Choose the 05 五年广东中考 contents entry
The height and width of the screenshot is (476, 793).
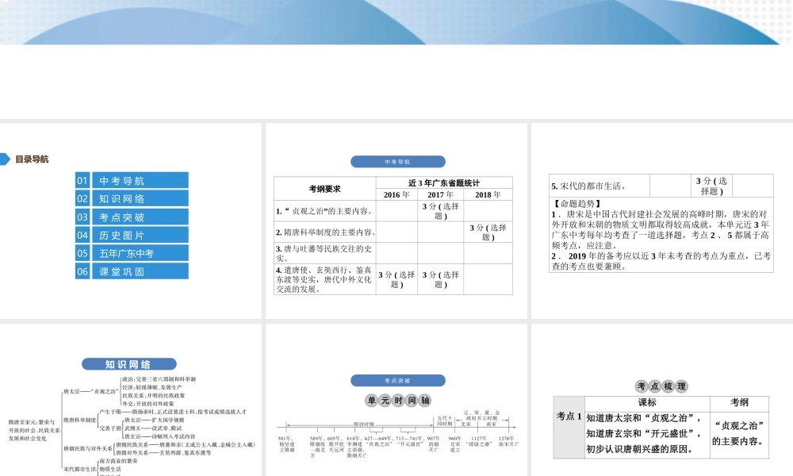pos(132,253)
